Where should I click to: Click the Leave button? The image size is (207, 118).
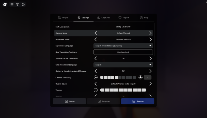(69, 101)
